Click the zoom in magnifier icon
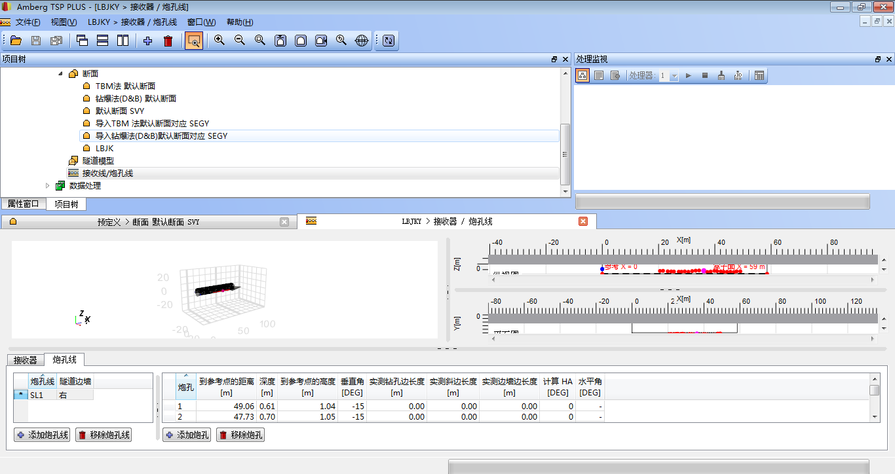 click(219, 41)
